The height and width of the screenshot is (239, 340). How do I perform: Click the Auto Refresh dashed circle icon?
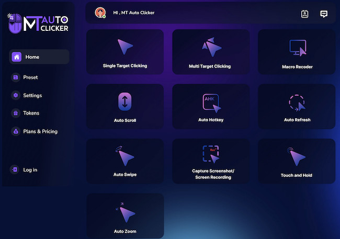(x=297, y=103)
